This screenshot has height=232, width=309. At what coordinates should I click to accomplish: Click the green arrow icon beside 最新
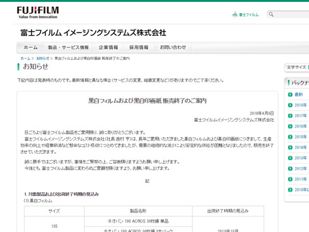click(290, 95)
